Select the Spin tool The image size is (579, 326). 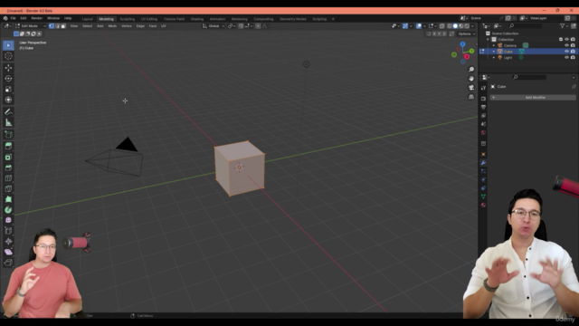(x=8, y=210)
